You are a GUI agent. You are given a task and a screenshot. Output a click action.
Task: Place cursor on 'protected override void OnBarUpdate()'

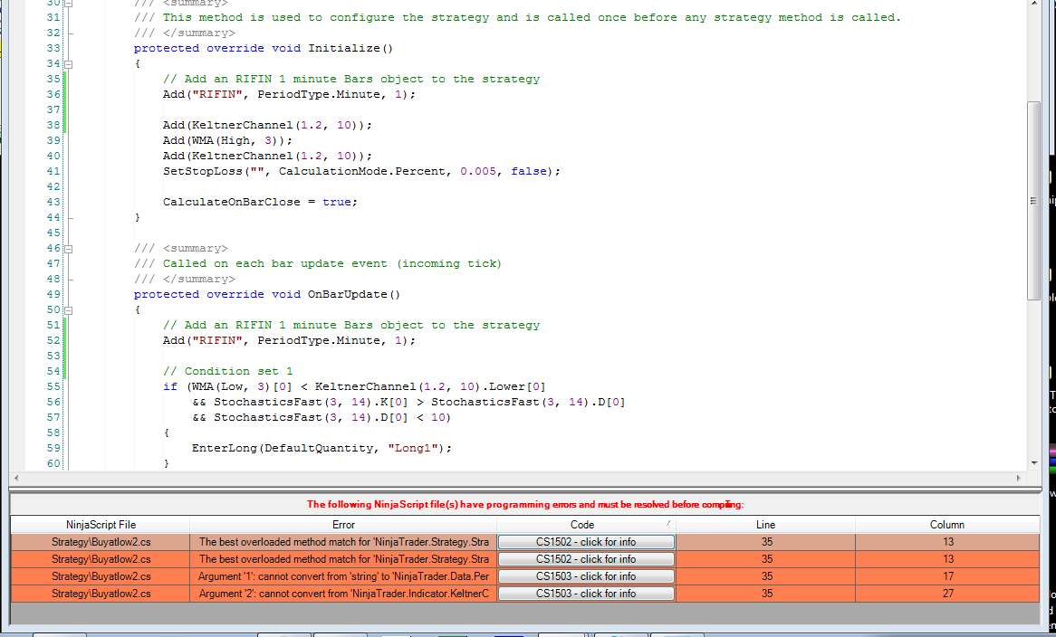[x=267, y=295]
